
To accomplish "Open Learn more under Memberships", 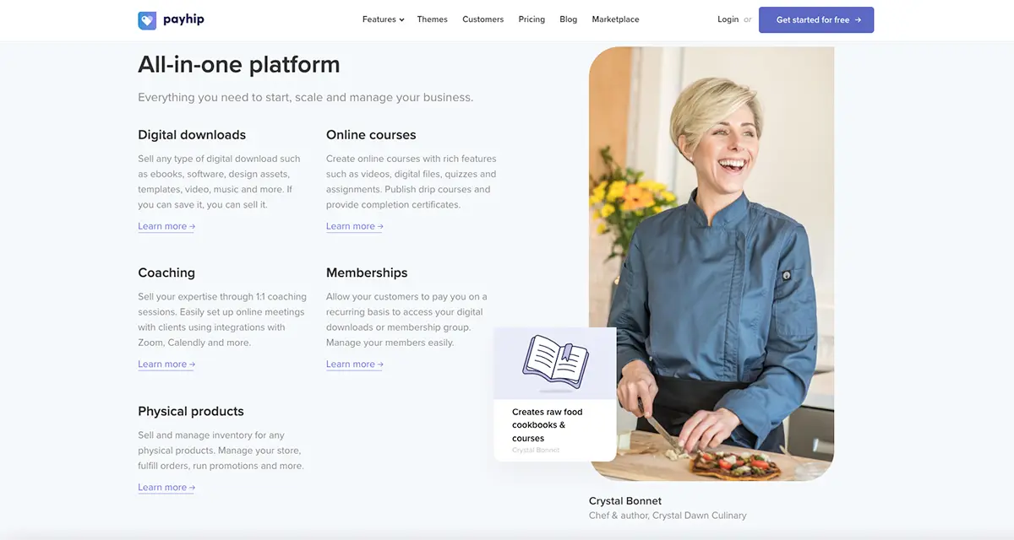I will point(355,364).
